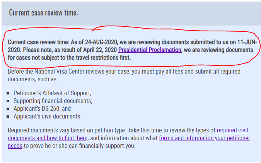
Task: Click the bullet square beside Applicant's DS-260
Action: click(x=8, y=109)
